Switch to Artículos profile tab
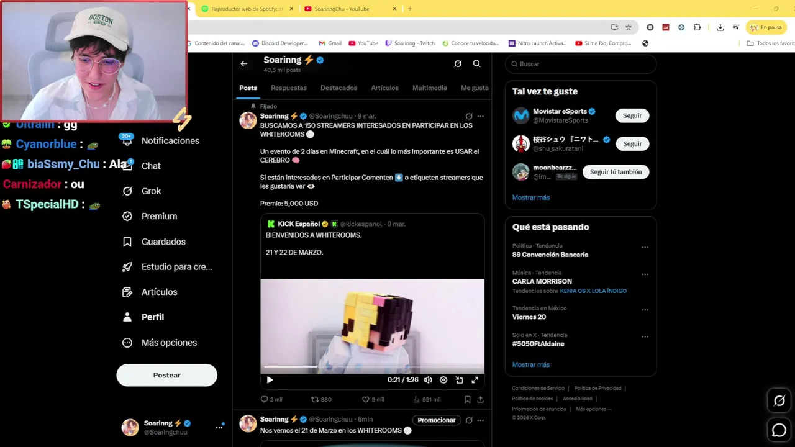 tap(384, 88)
